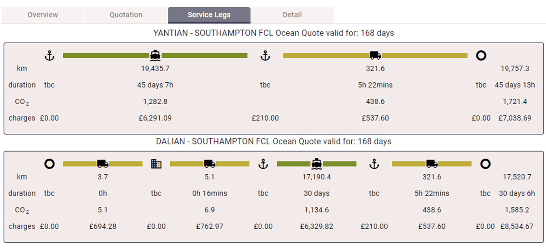The height and width of the screenshot is (252, 546).
Task: Click the Yantian origin port anchor icon
Action: pyautogui.click(x=49, y=56)
